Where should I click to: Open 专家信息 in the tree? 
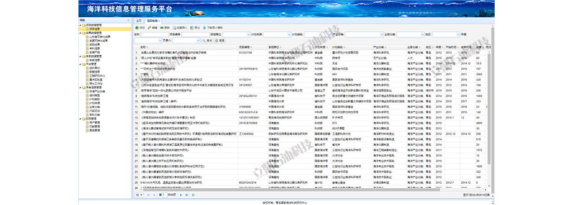coord(94,60)
